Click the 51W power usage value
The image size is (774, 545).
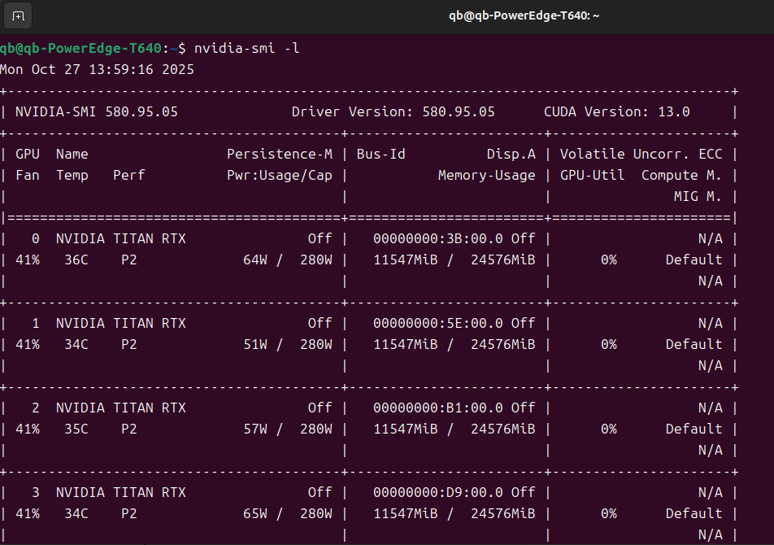255,345
